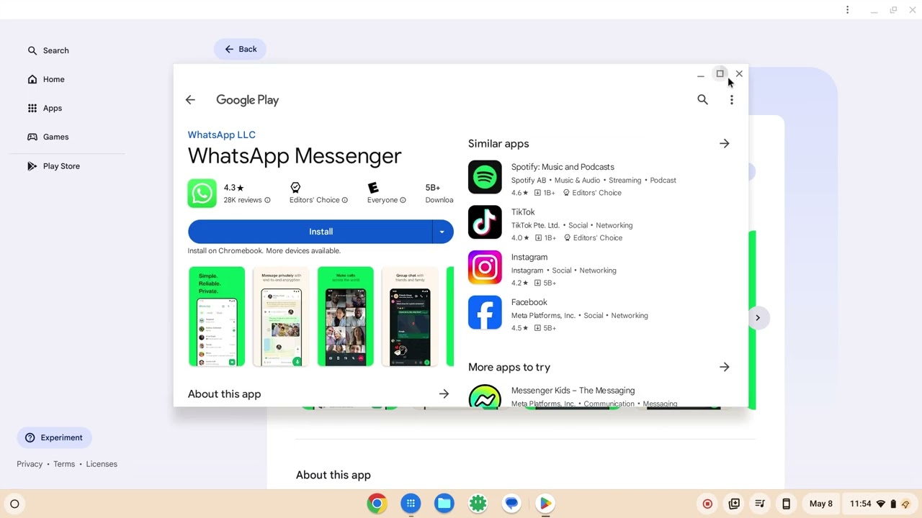Maximize the Google Play window
The height and width of the screenshot is (518, 922).
[x=720, y=73]
